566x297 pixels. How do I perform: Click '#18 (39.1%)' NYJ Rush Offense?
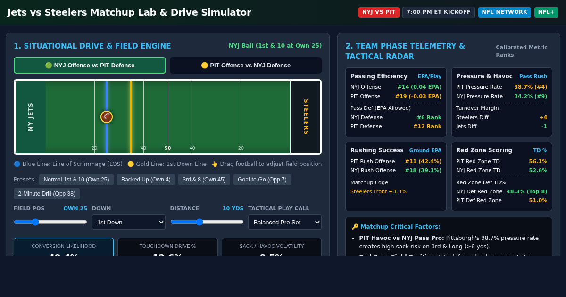(x=423, y=171)
